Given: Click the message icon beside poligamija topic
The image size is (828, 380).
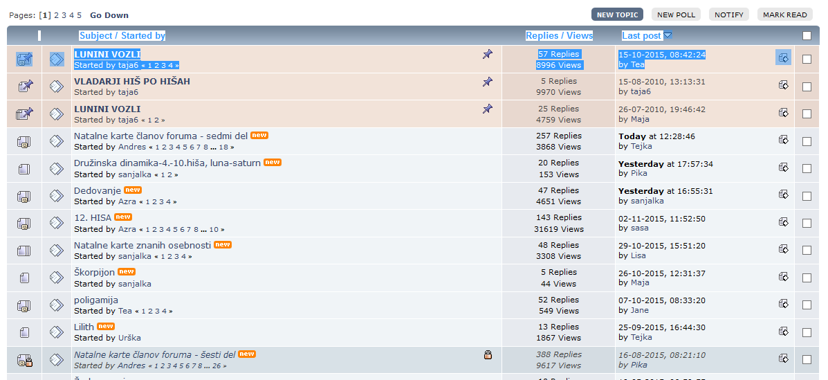Looking at the screenshot, I should click(x=57, y=305).
